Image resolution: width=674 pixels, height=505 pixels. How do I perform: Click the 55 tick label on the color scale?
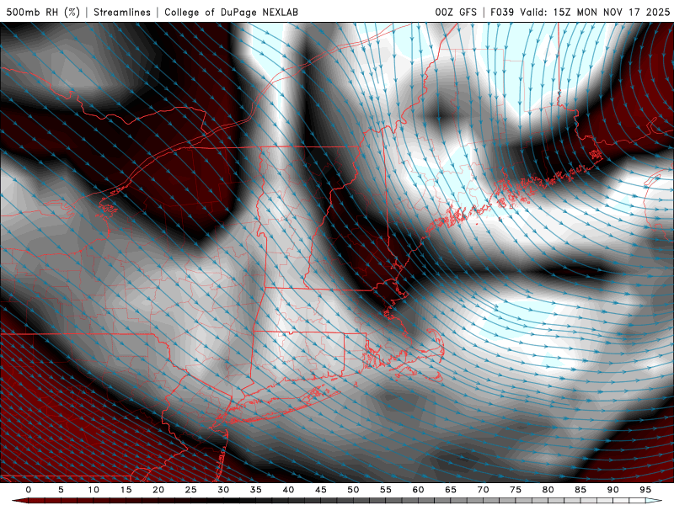tap(386, 490)
